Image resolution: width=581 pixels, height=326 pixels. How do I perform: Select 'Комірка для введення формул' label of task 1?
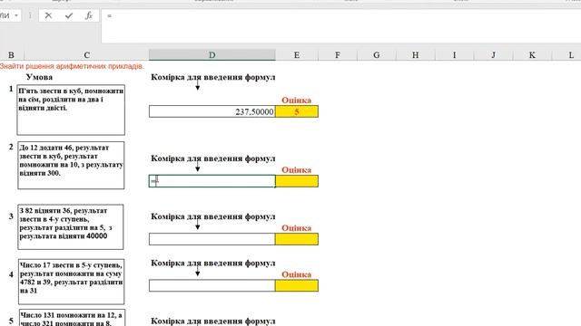point(213,77)
